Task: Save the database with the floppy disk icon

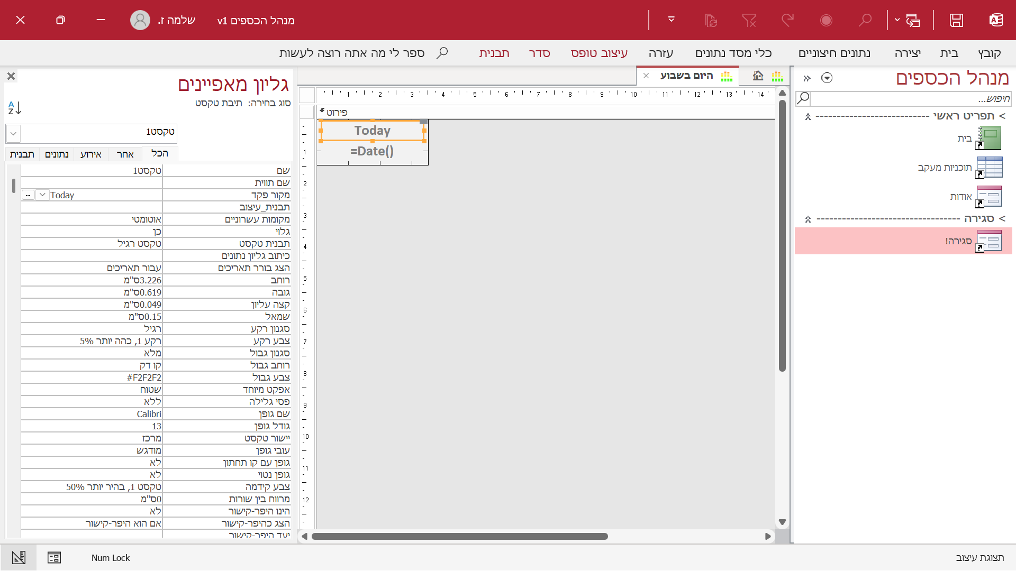Action: click(x=956, y=20)
